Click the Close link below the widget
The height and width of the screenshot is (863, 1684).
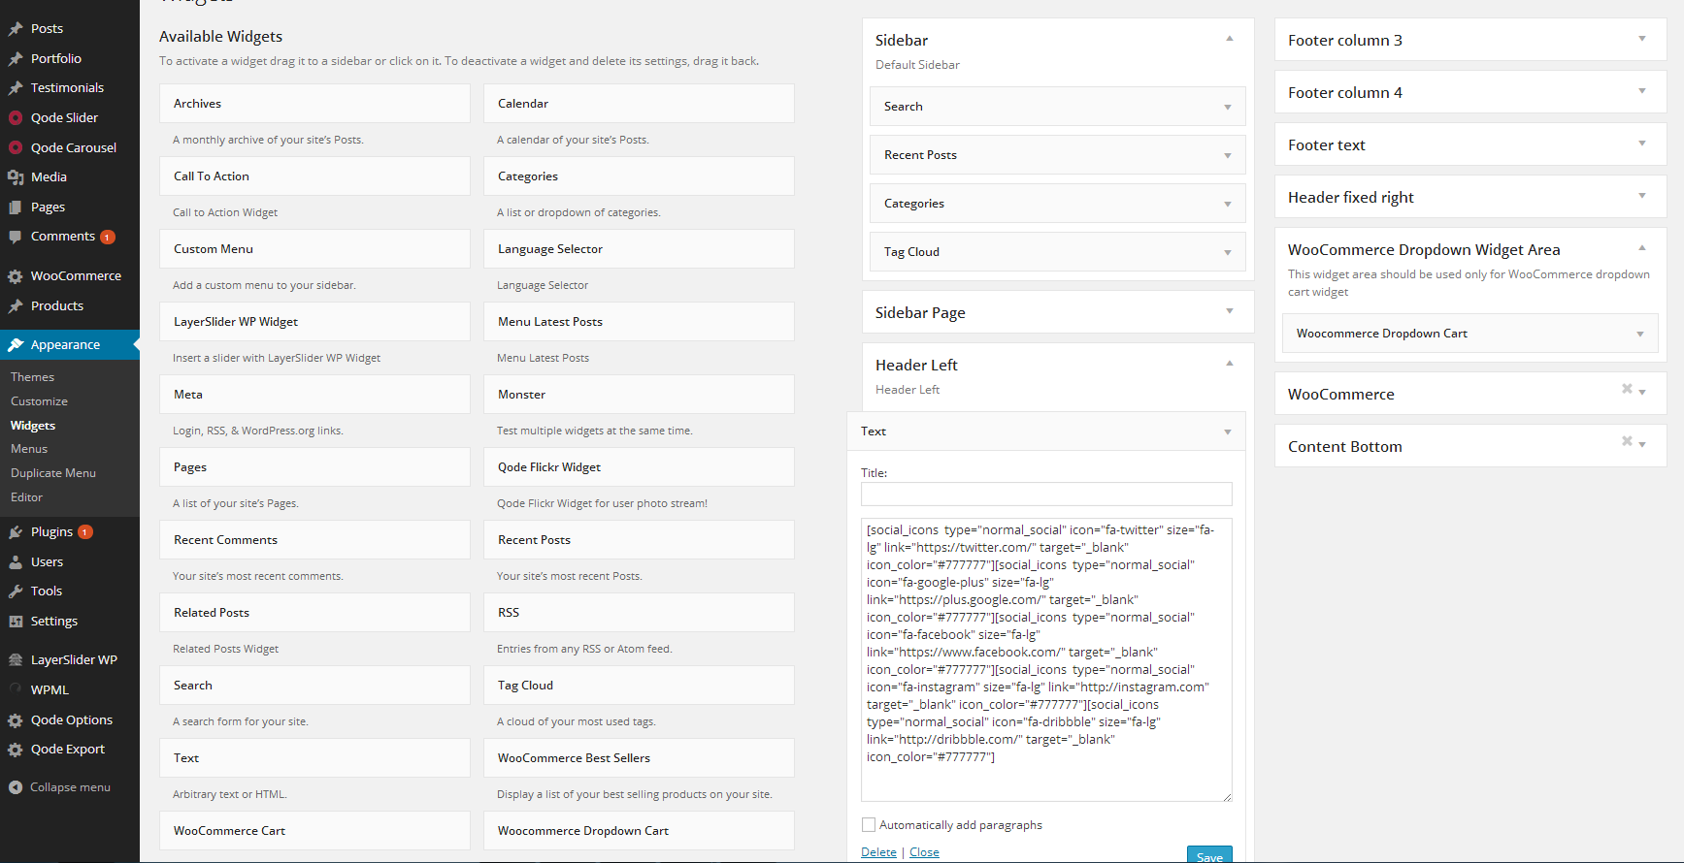924,852
